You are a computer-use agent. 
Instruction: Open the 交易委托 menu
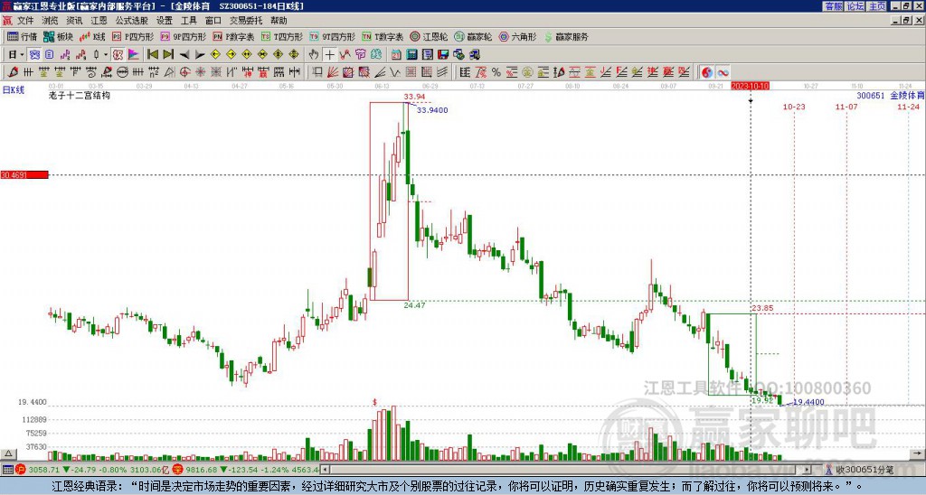tap(246, 21)
